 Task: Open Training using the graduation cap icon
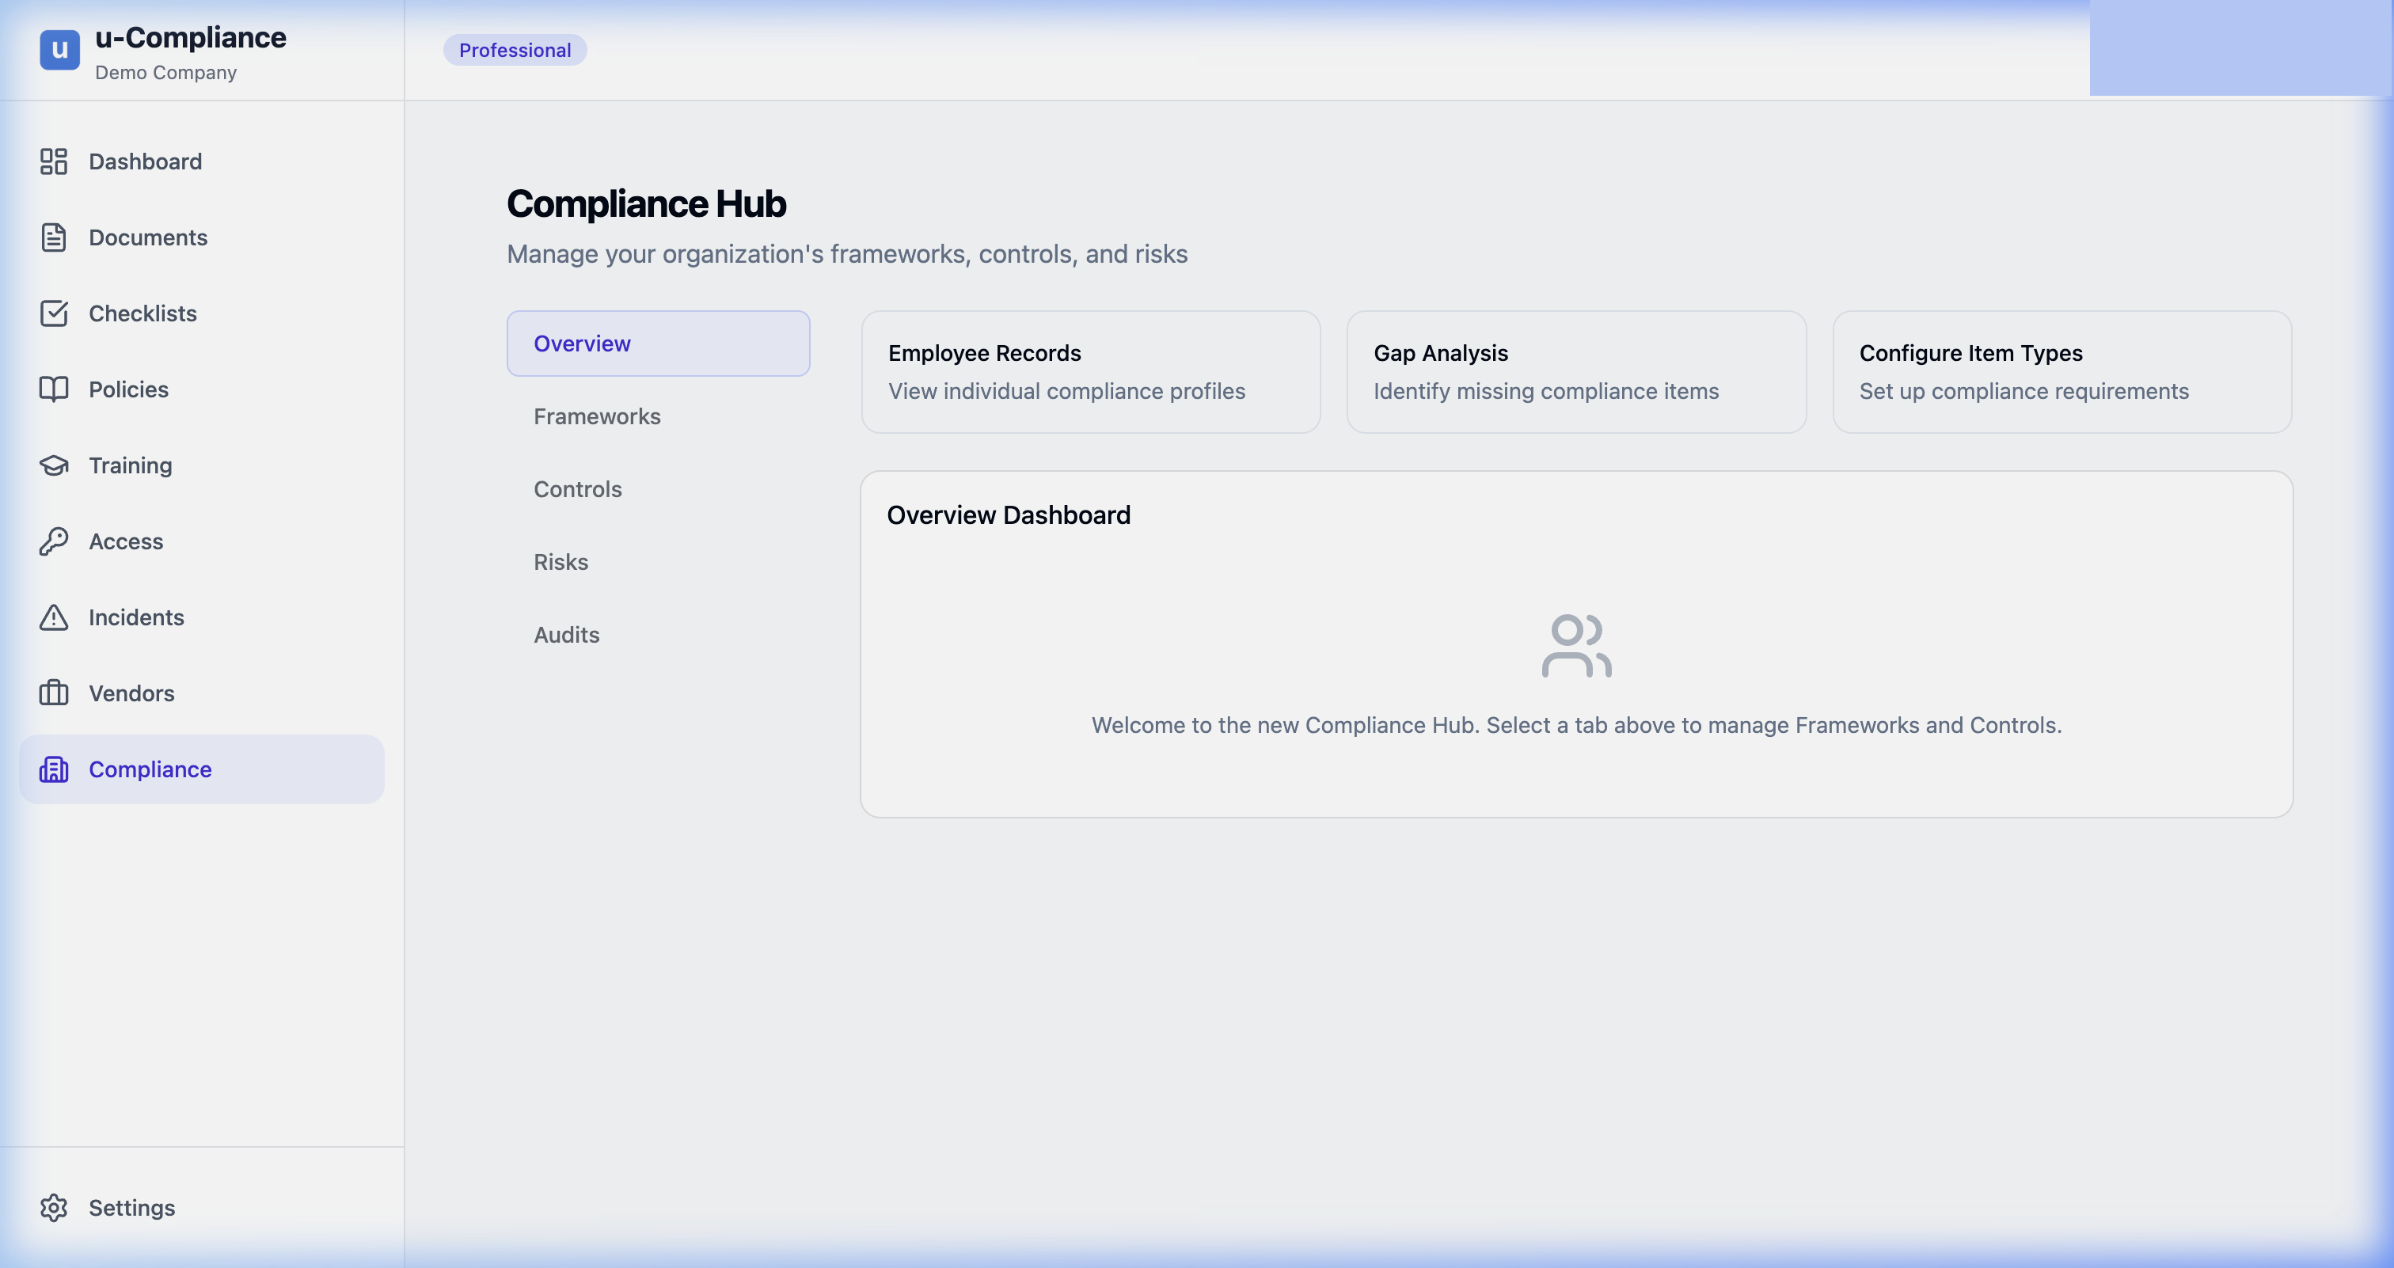click(54, 465)
